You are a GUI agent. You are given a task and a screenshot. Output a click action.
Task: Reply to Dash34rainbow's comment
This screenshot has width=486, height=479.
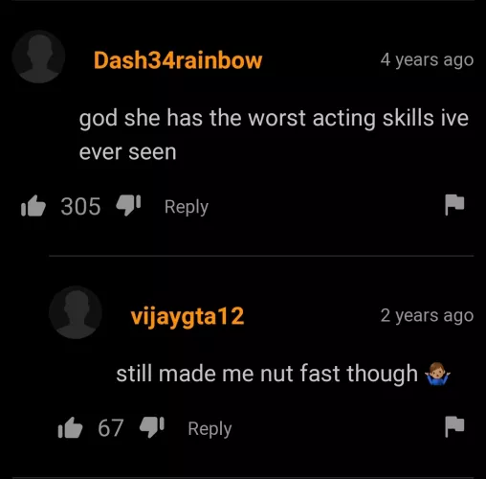187,207
